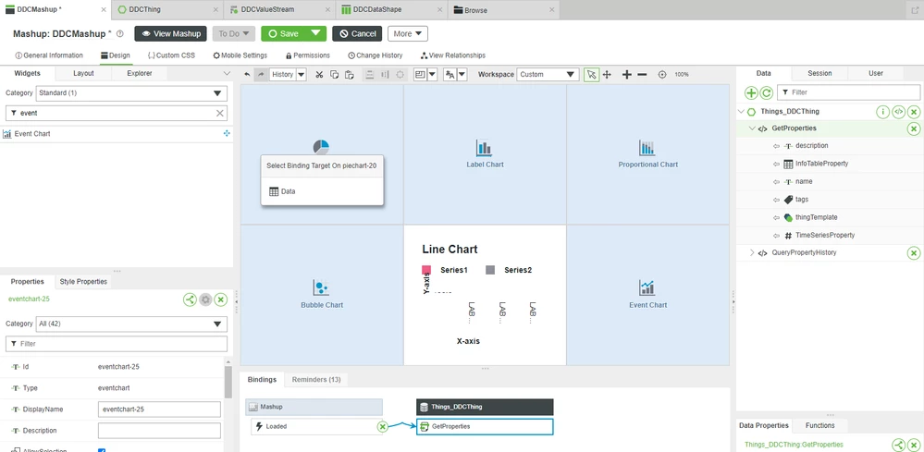Click the services code icon for Things_DDCThing
Viewport: 924px width, 452px height.
[898, 112]
